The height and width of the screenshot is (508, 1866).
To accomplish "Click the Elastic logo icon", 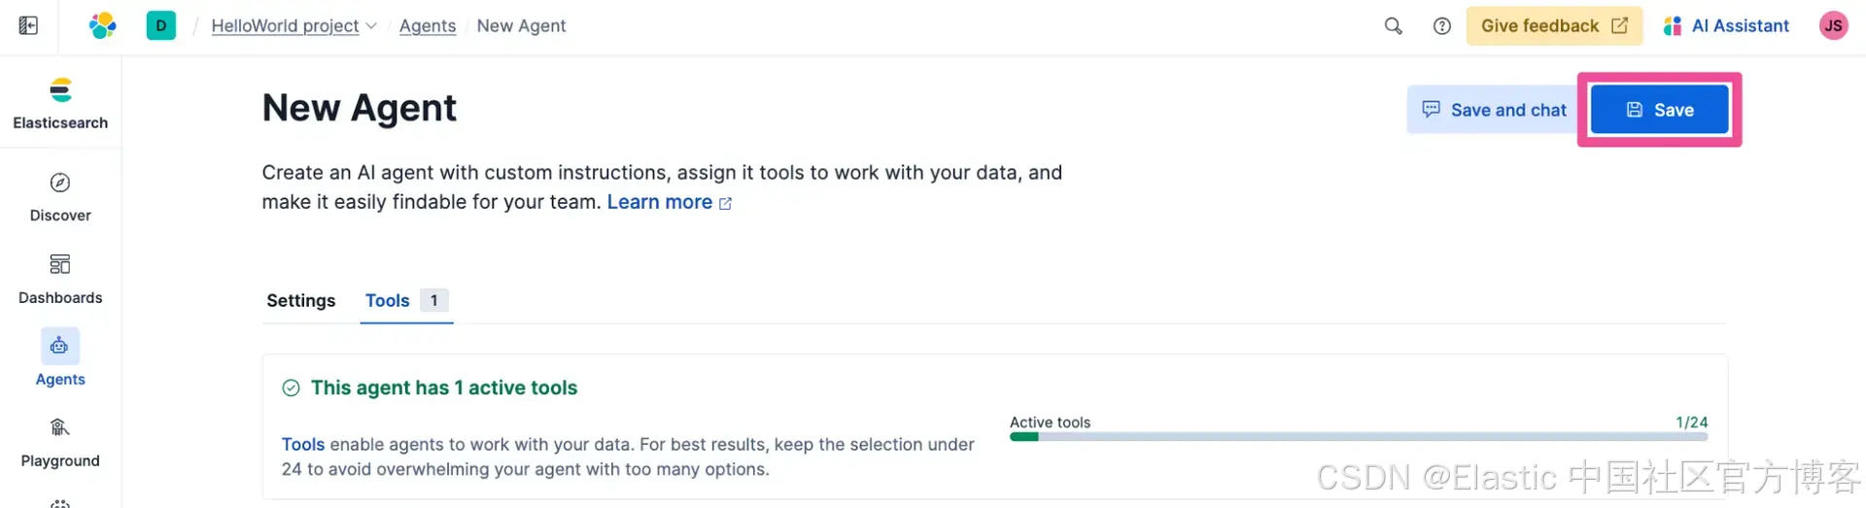I will coord(102,25).
